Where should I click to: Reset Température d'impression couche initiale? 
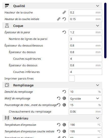point(59,131)
